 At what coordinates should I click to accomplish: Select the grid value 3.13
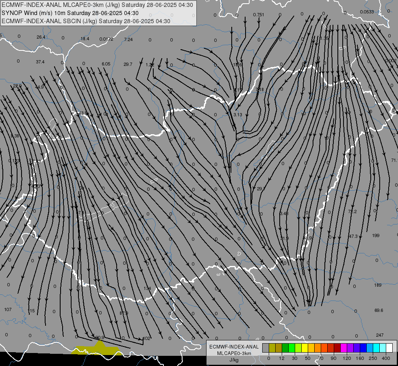point(238,115)
